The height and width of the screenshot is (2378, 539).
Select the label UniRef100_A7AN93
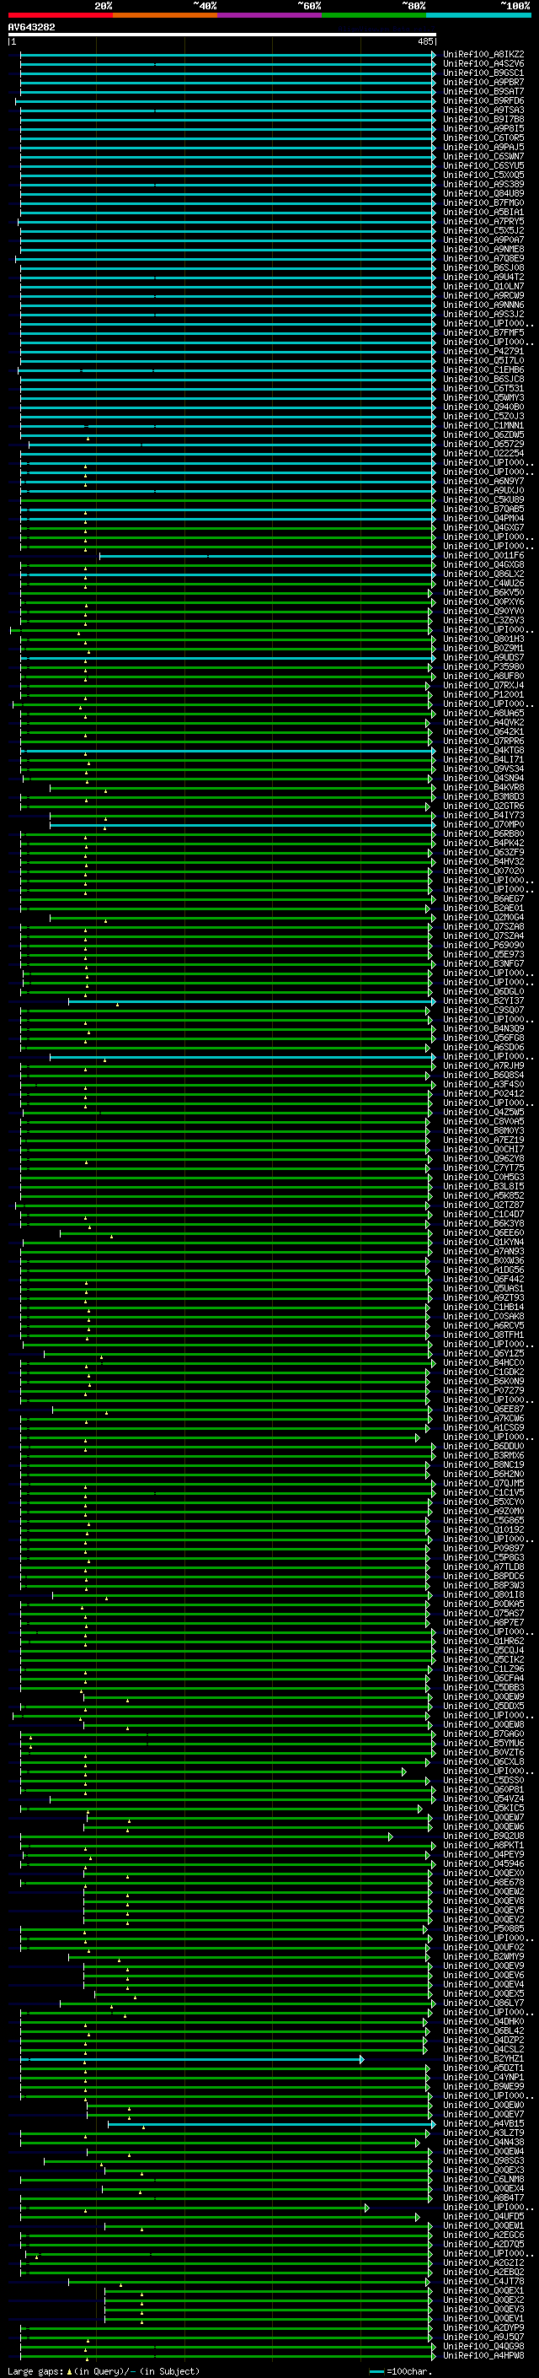click(483, 1252)
